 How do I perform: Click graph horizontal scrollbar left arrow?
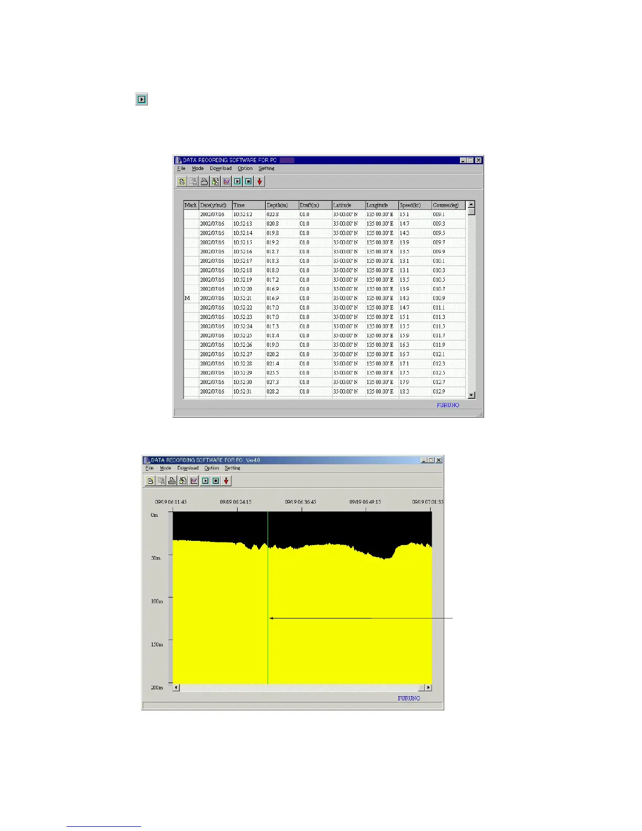pyautogui.click(x=176, y=687)
